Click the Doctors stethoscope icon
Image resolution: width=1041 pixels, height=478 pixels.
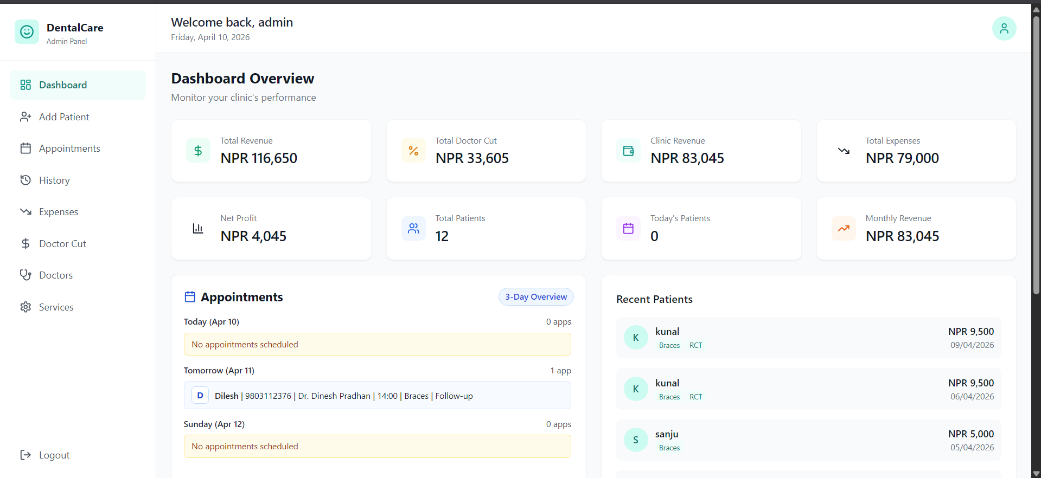(25, 275)
